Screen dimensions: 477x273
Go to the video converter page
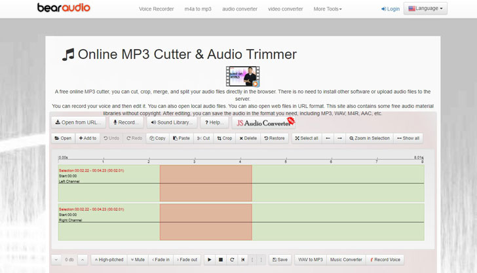284,9
